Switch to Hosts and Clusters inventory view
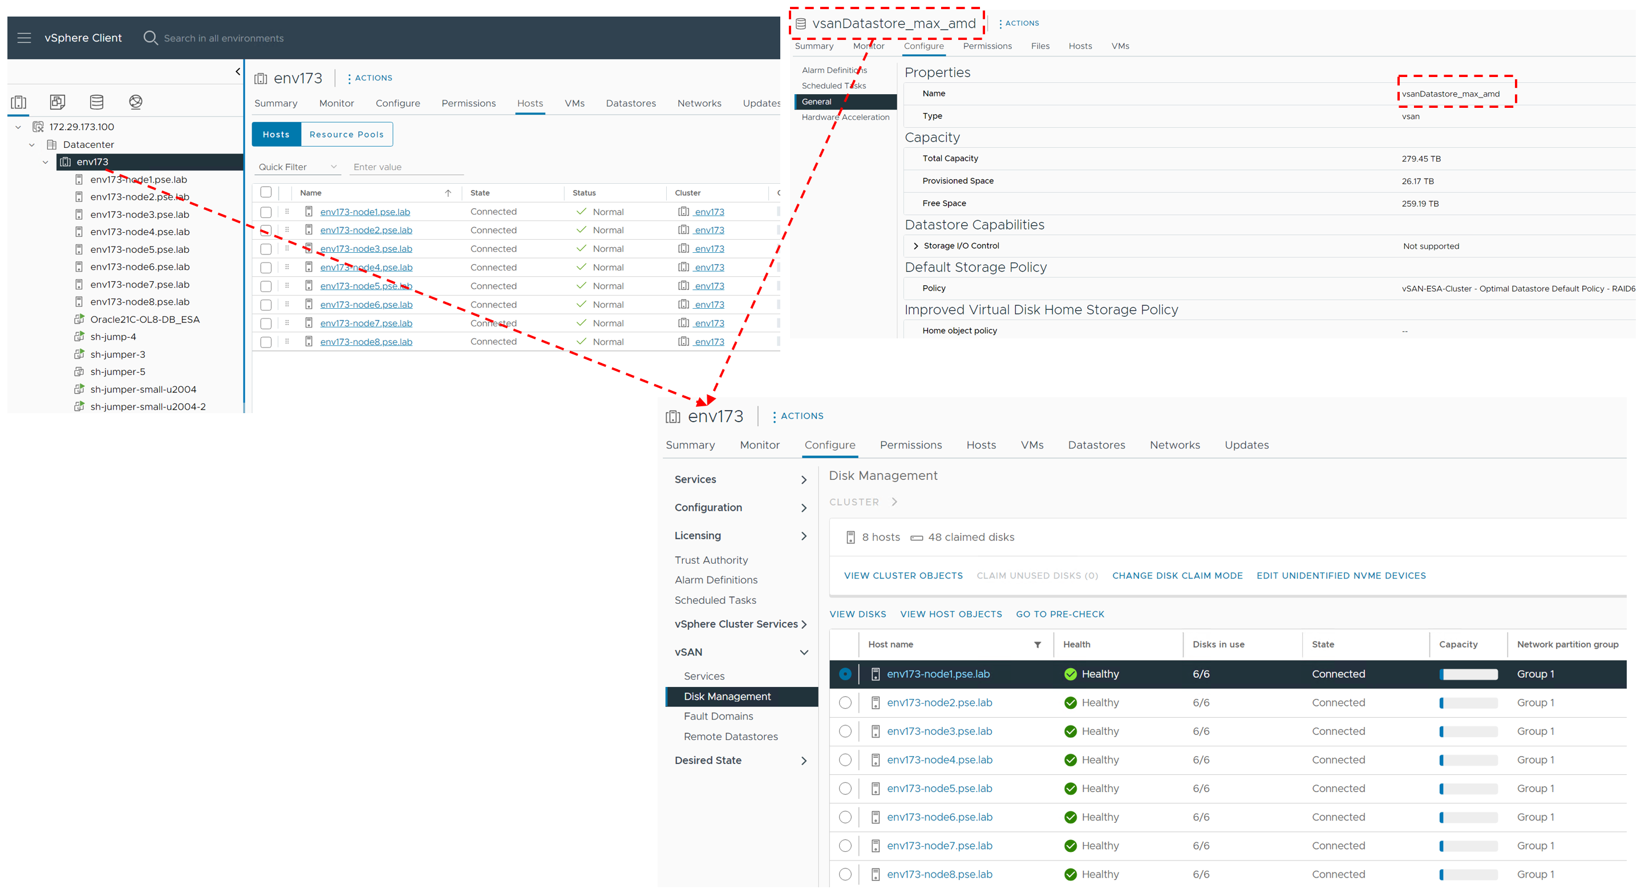Image resolution: width=1641 pixels, height=889 pixels. click(18, 102)
